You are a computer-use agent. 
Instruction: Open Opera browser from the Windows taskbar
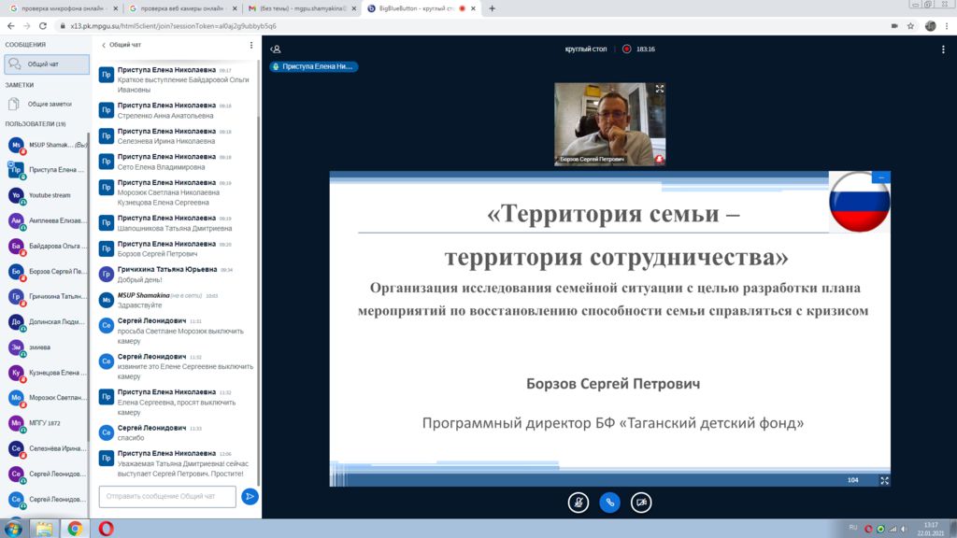[x=106, y=528]
